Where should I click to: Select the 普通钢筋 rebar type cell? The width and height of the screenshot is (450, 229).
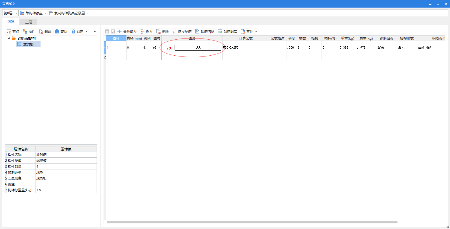[x=431, y=48]
